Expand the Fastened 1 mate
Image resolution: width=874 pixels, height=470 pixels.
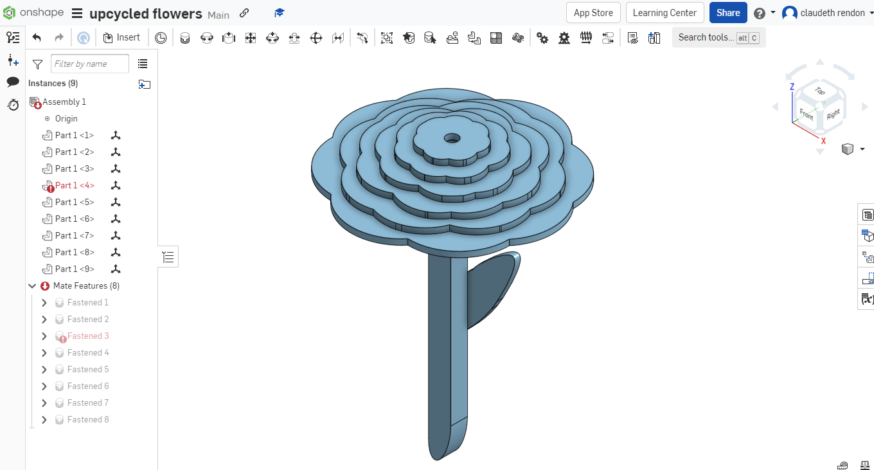click(44, 302)
